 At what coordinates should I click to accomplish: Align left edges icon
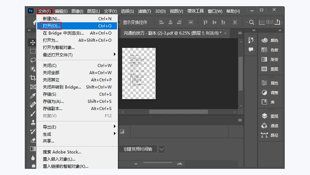(x=162, y=22)
